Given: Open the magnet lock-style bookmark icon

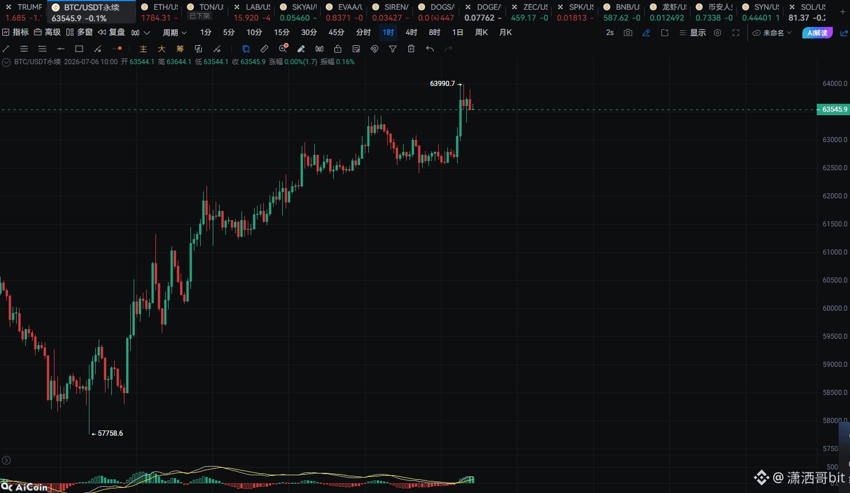Looking at the screenshot, I should [x=246, y=49].
